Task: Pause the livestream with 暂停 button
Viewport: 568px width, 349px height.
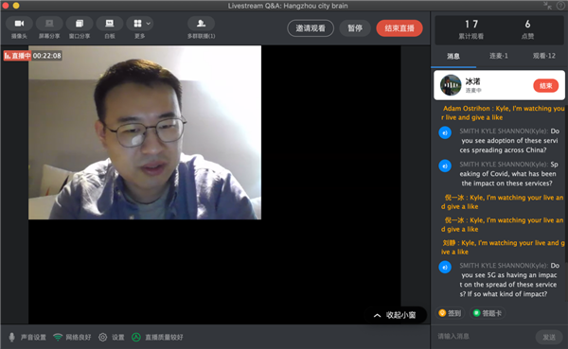Action: tap(355, 28)
